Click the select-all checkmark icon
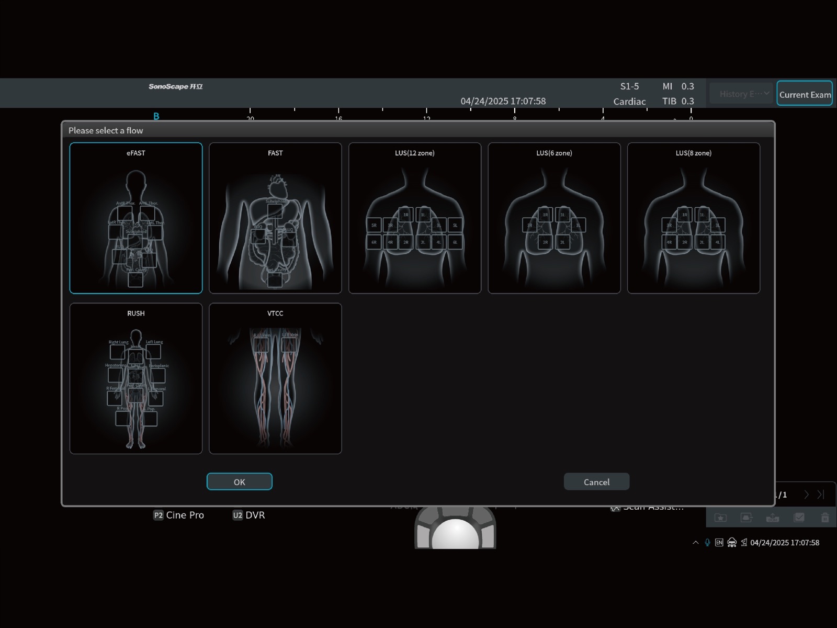 click(799, 518)
